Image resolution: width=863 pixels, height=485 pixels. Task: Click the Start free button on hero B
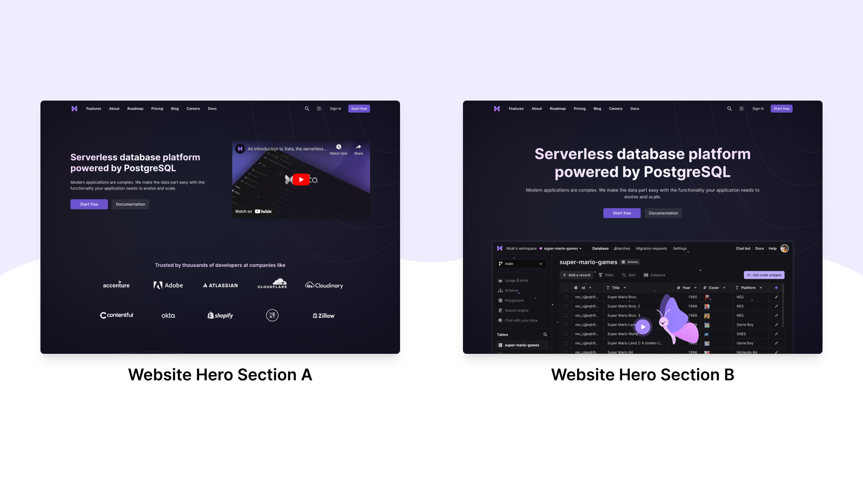(622, 212)
